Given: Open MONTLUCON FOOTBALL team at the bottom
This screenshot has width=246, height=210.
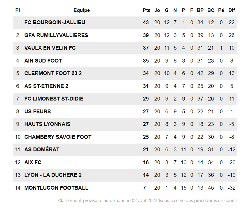Looking at the screenshot, I should click(56, 188).
